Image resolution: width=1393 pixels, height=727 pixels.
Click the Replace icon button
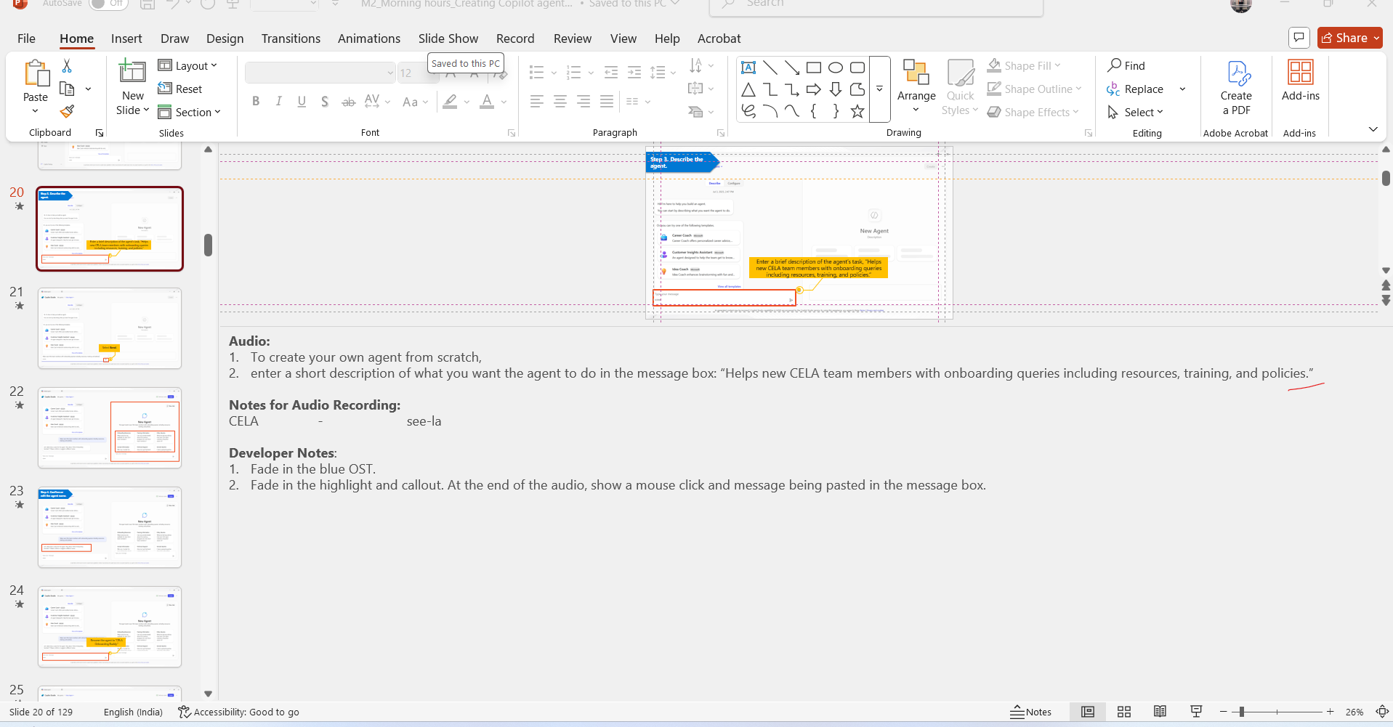pos(1134,89)
